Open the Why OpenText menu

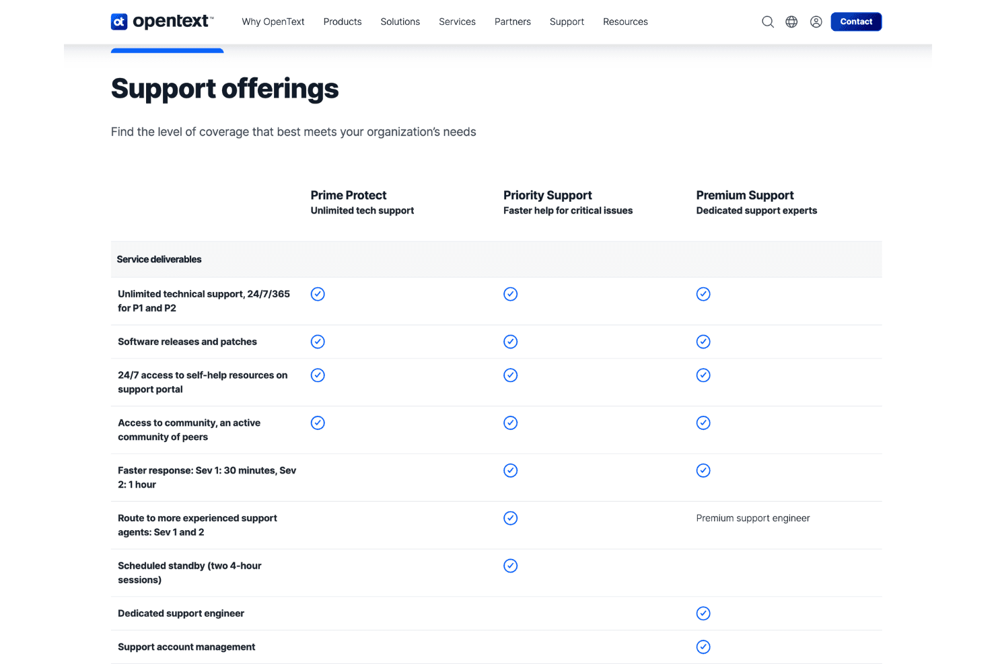[x=273, y=22]
